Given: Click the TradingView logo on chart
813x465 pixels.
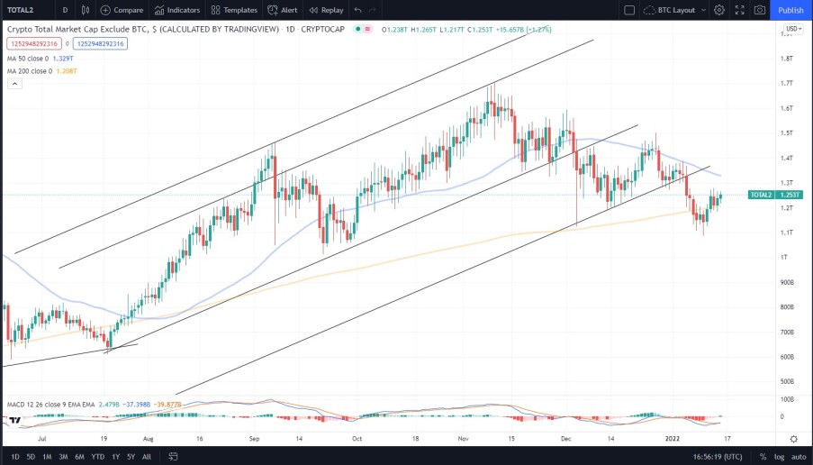Looking at the screenshot, I should click(x=14, y=419).
